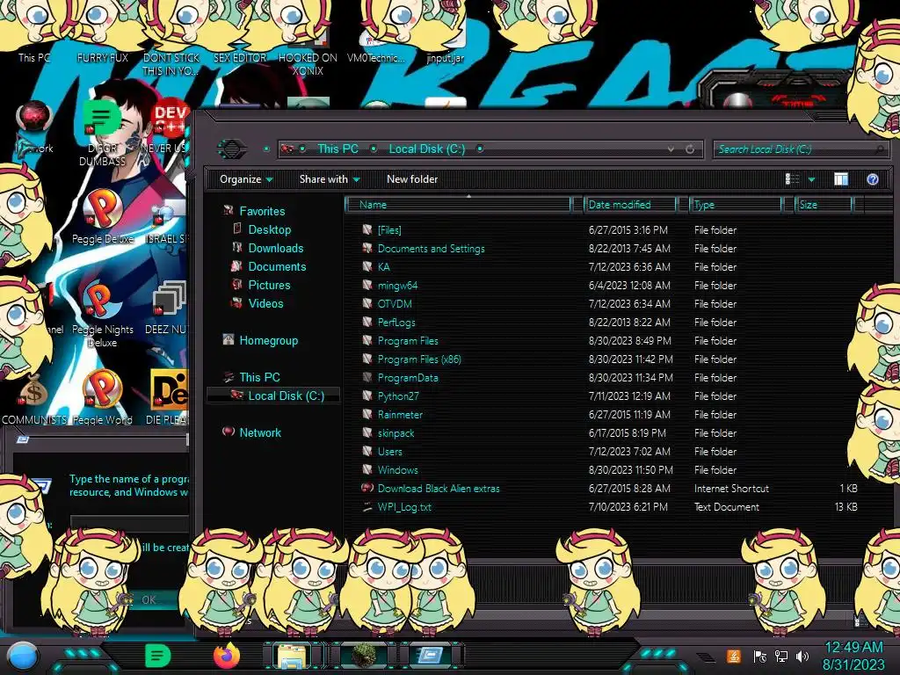Select the Minecraft block taskbar button
Viewport: 900px width, 675px height.
pos(364,656)
